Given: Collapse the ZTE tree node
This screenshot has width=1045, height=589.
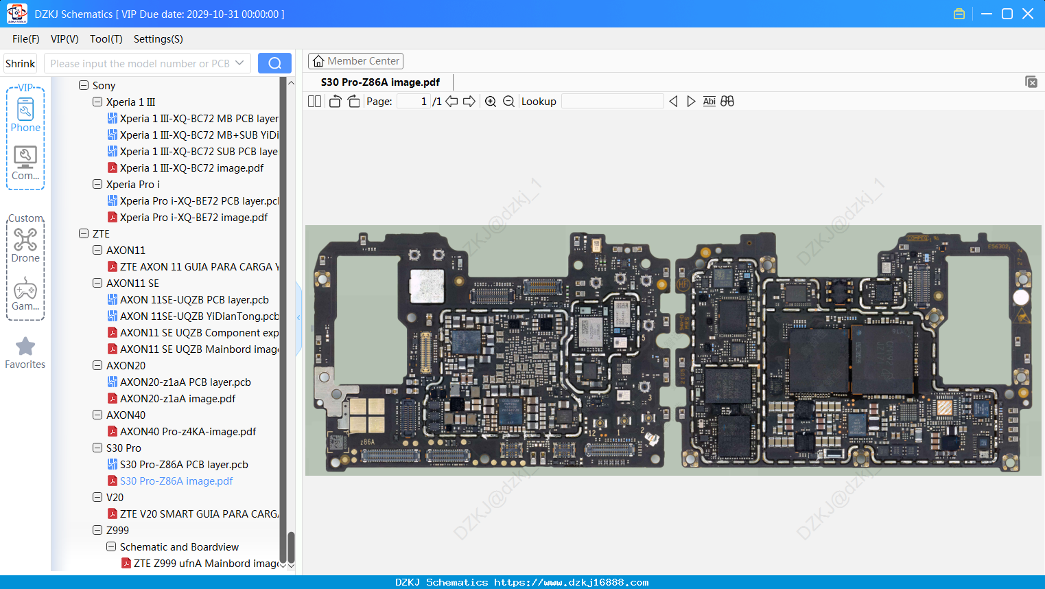Looking at the screenshot, I should point(84,233).
